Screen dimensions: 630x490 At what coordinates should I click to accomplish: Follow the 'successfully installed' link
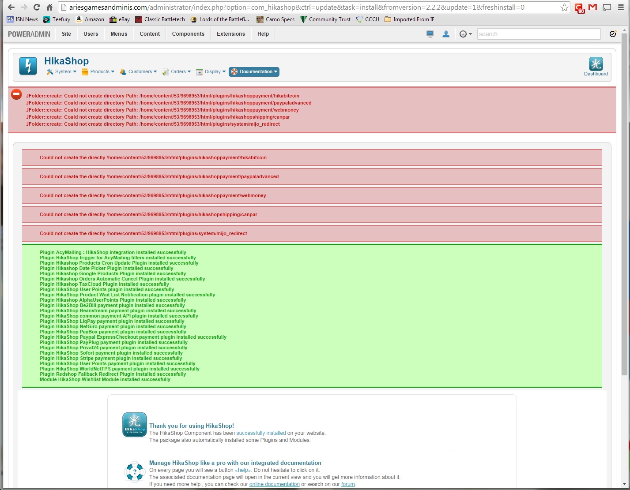pos(261,433)
